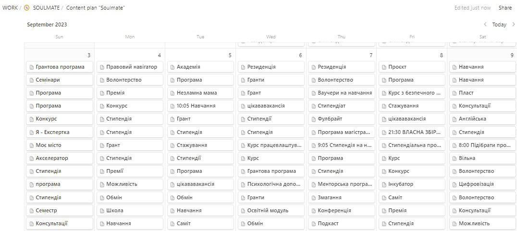Click the page icon on Незламна мама card
This screenshot has width=517, height=231.
[x=172, y=93]
